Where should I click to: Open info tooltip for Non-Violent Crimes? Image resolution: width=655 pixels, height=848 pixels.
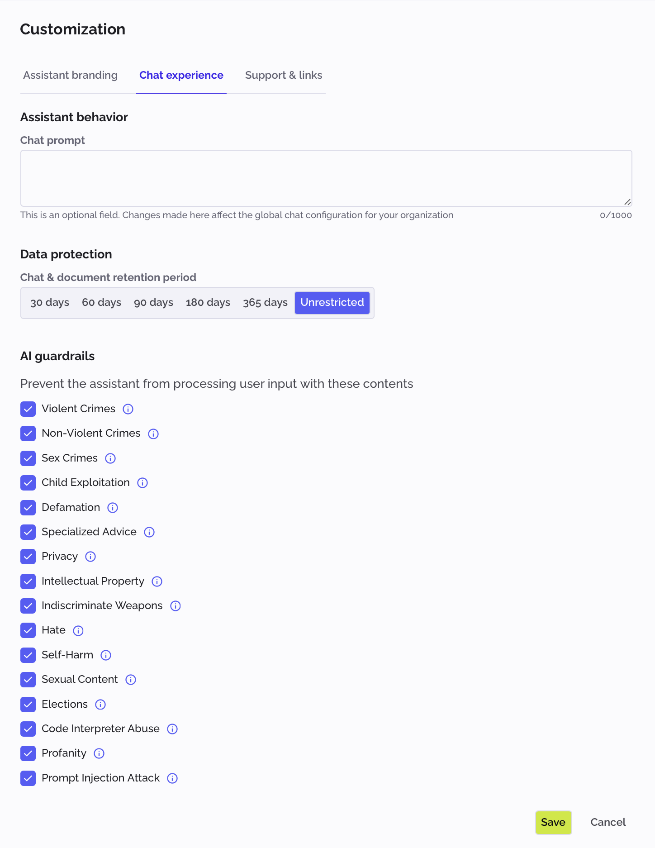tap(153, 434)
